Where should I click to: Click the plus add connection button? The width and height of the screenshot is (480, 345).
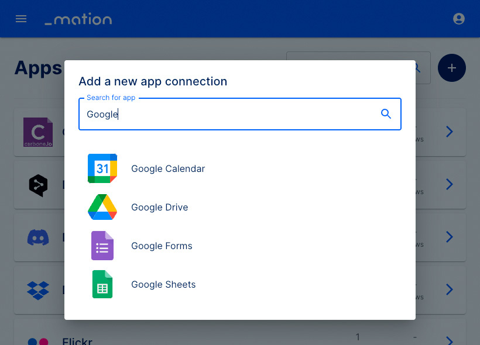click(451, 68)
